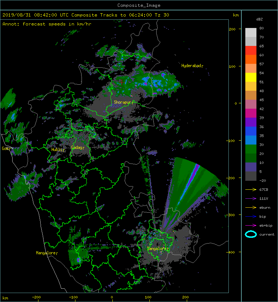Screen dimensions: 278x302
Task: Click the yellow eburn arrow legend icon
Action: (251, 207)
